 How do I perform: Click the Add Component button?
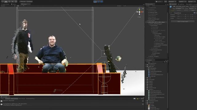pos(183,21)
